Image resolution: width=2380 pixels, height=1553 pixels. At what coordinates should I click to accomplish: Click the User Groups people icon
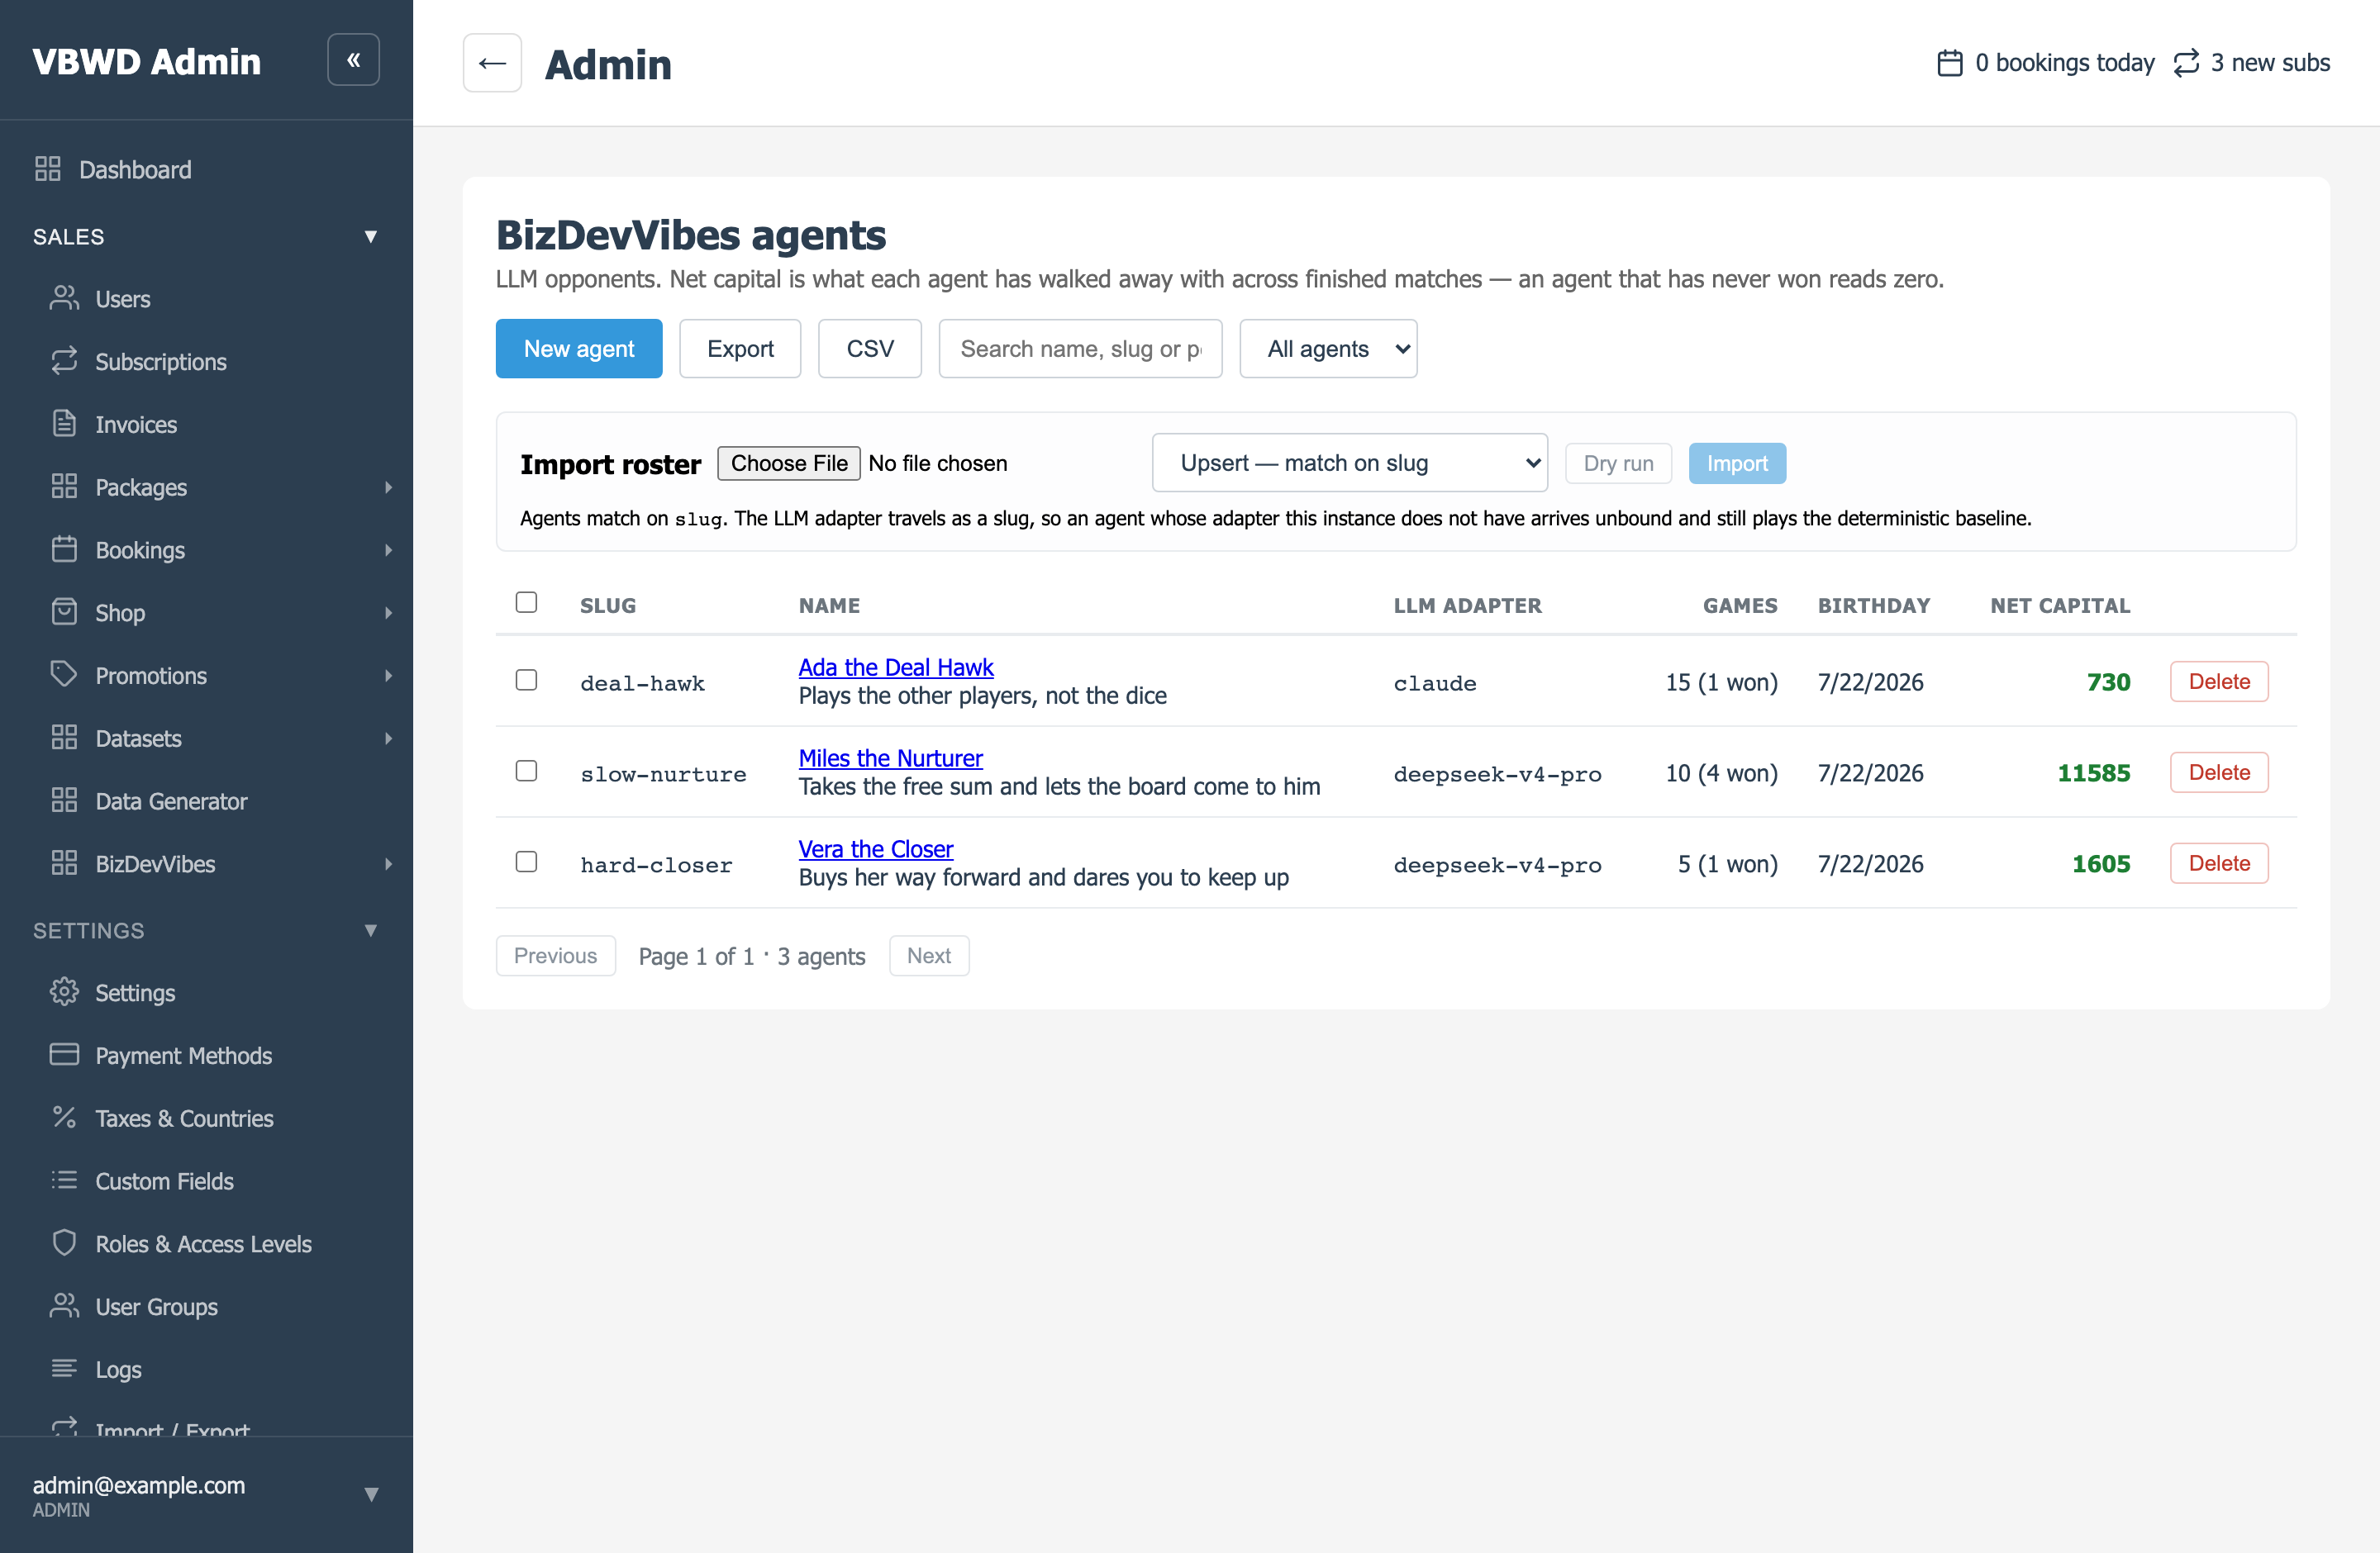pos(64,1306)
